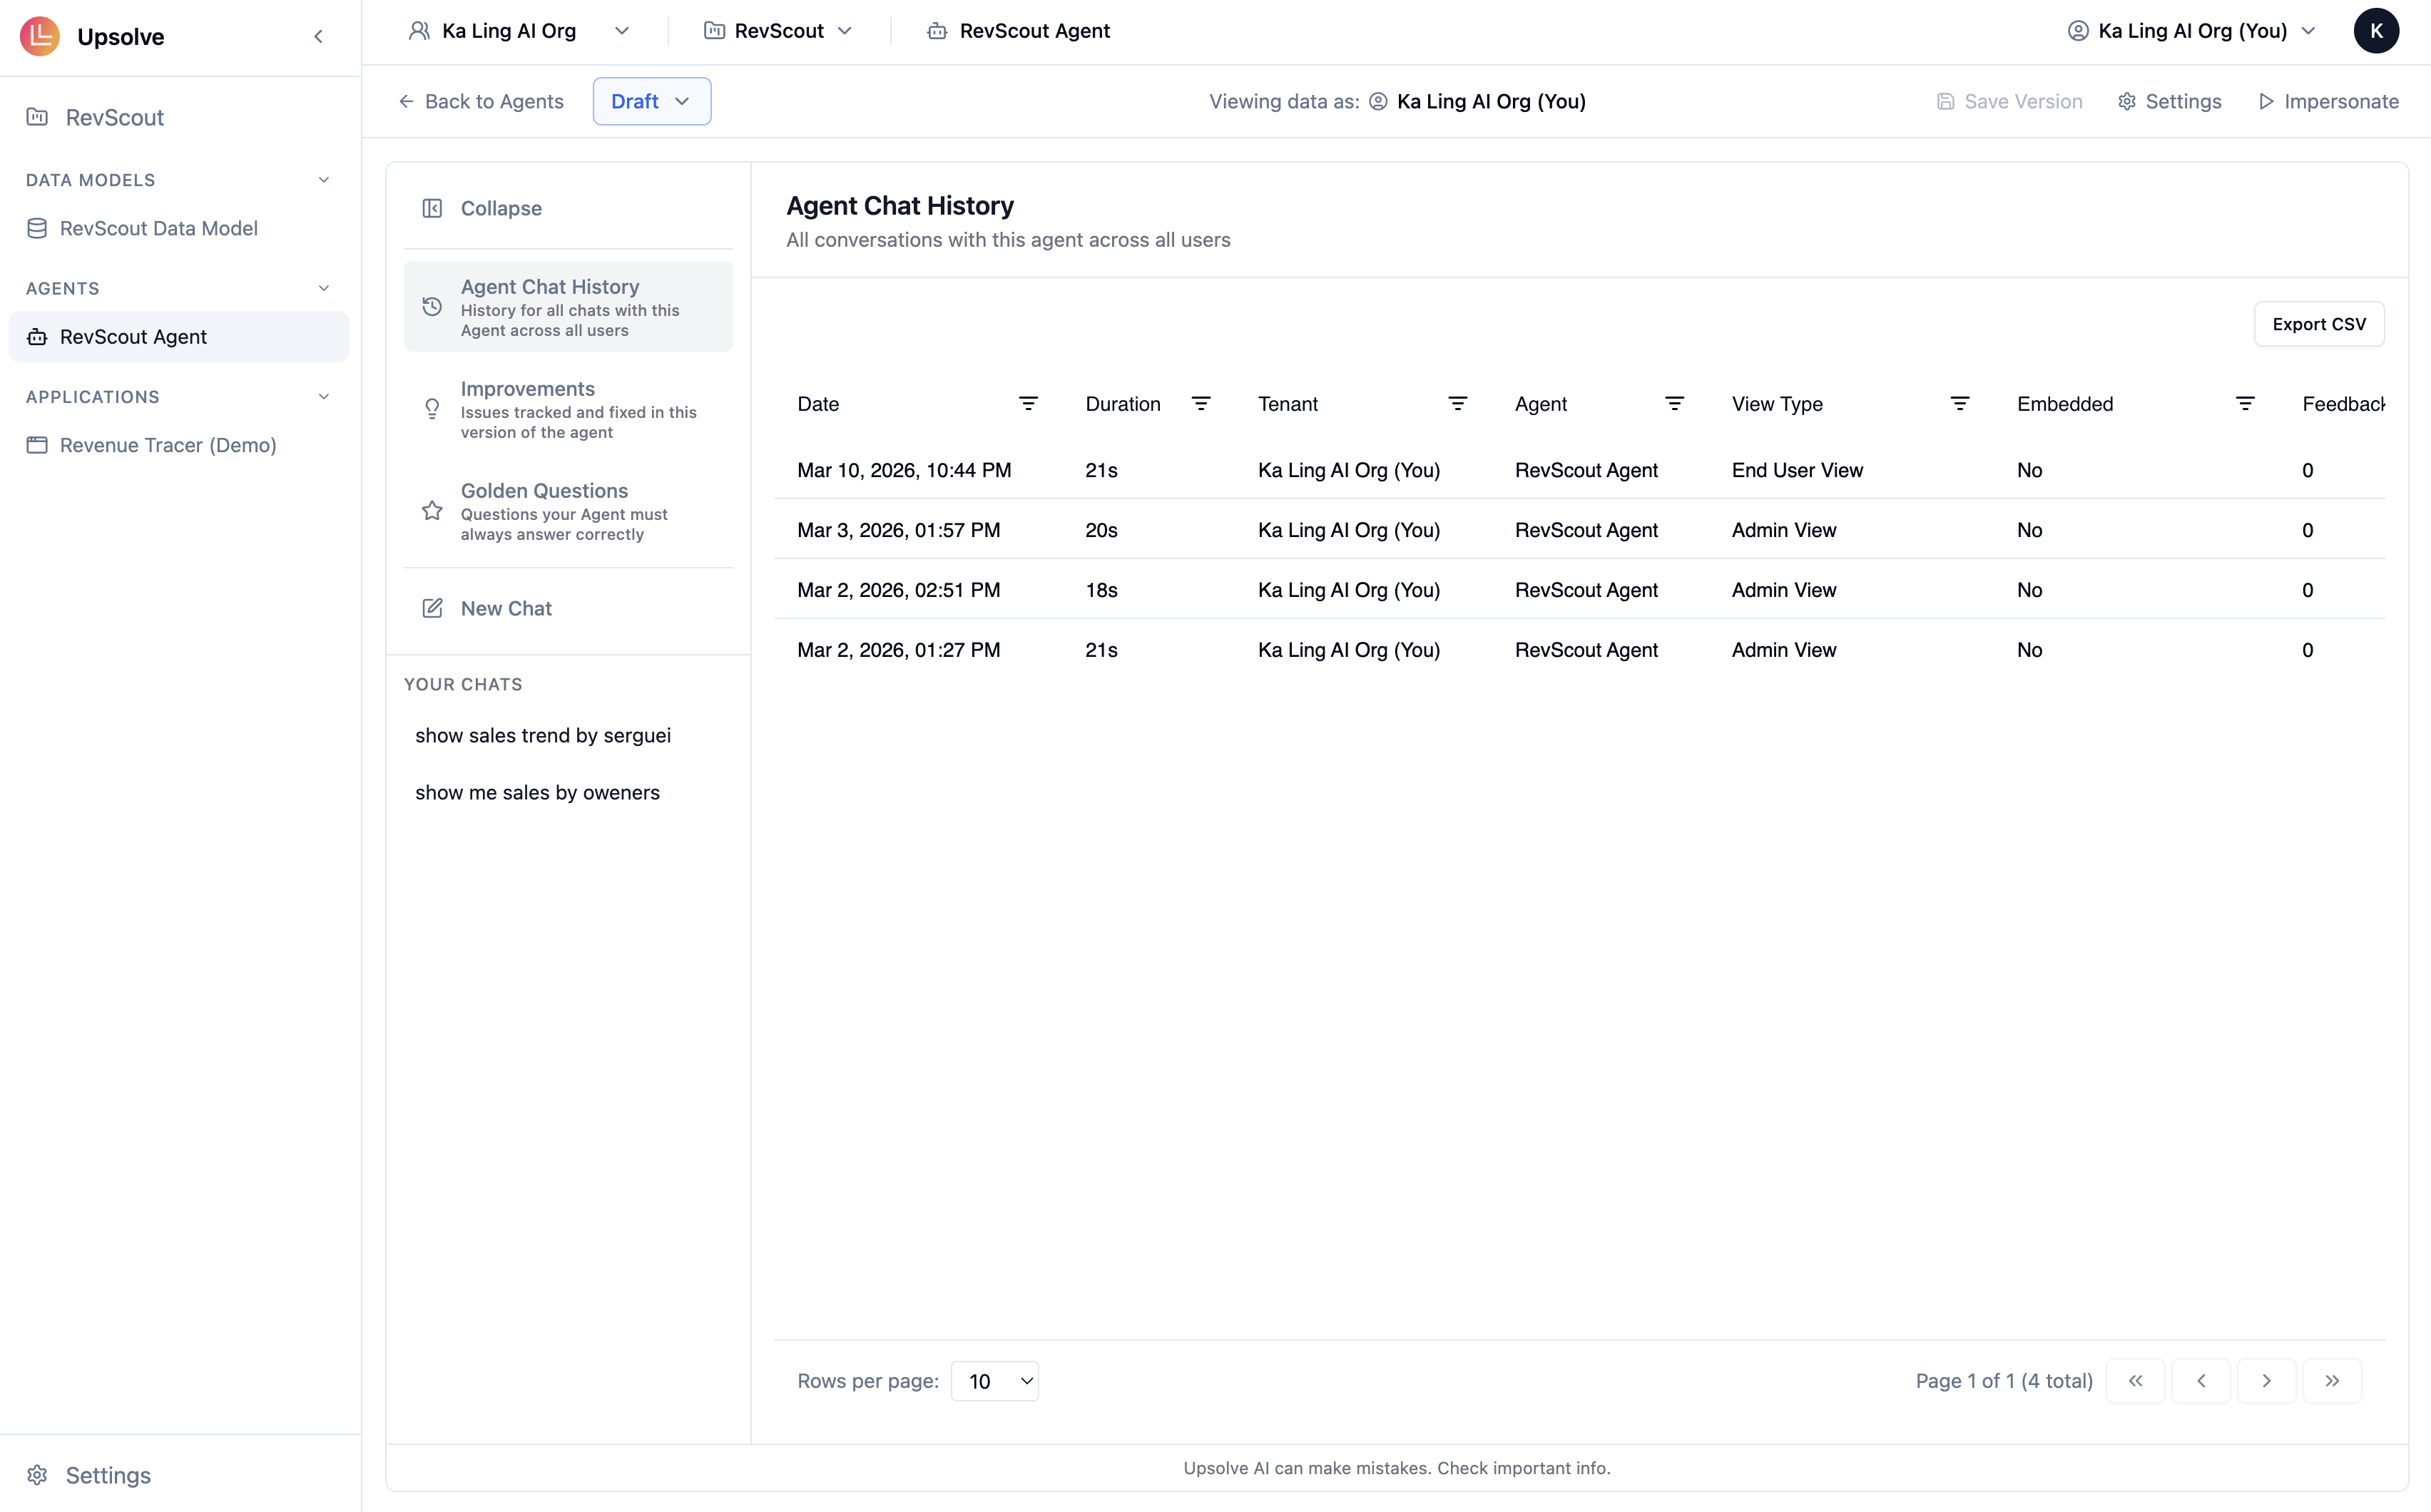This screenshot has width=2431, height=1512.
Task: Open the RevScout Data Model database icon
Action: (x=37, y=228)
